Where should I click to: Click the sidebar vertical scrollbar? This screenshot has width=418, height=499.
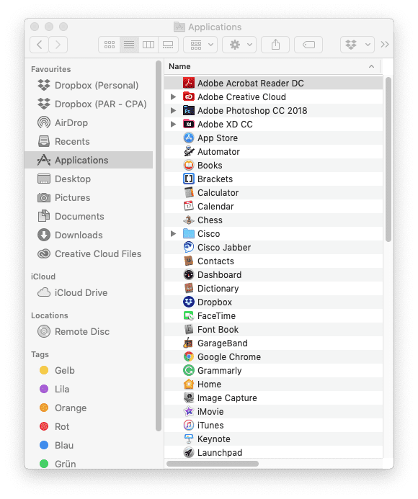tap(159, 246)
